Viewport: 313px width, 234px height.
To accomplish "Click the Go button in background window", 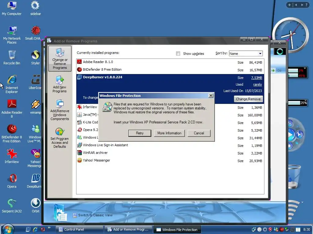I will click(x=277, y=70).
